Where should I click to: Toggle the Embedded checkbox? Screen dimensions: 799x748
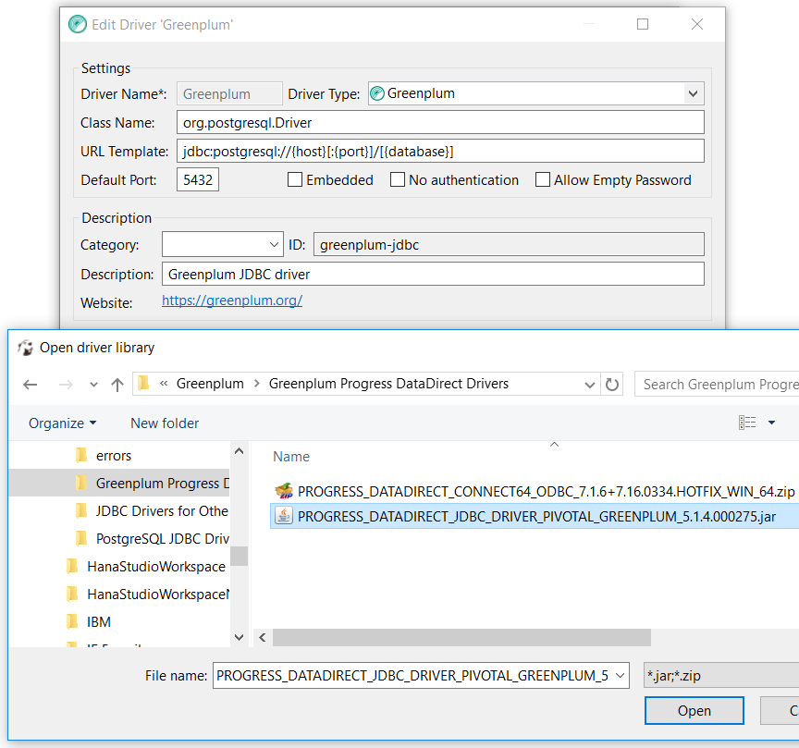pyautogui.click(x=295, y=180)
